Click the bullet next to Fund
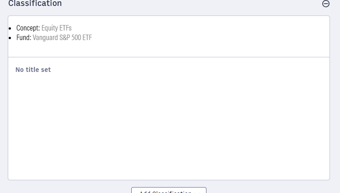The height and width of the screenshot is (193, 340). pos(10,38)
